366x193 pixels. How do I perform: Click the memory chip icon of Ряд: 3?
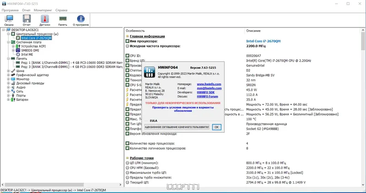point(18,67)
